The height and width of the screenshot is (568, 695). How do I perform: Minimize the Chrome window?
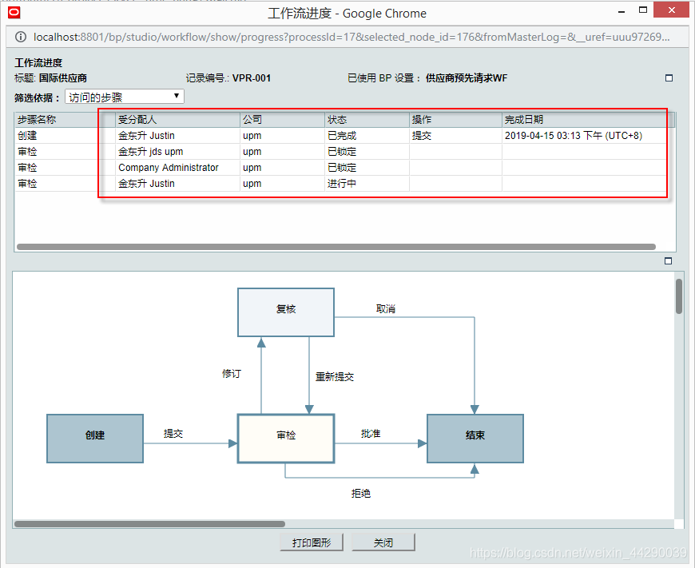pos(622,12)
